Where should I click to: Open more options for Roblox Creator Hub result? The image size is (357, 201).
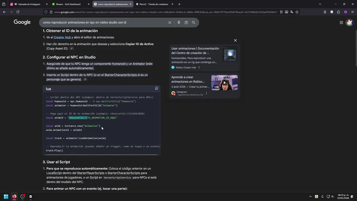[x=199, y=68]
